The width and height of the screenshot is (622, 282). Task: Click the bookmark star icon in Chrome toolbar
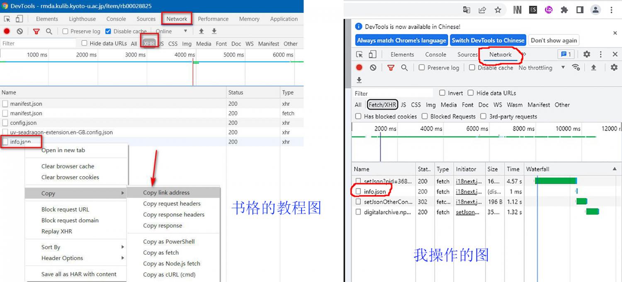(x=498, y=10)
